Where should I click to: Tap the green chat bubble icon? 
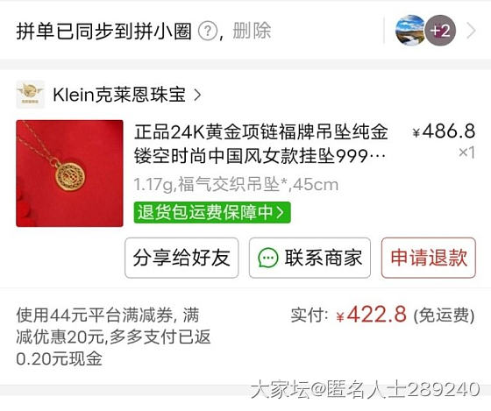click(268, 258)
